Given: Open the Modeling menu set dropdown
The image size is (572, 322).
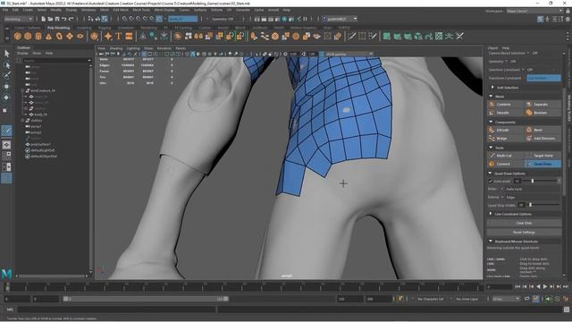Looking at the screenshot, I should click(18, 19).
